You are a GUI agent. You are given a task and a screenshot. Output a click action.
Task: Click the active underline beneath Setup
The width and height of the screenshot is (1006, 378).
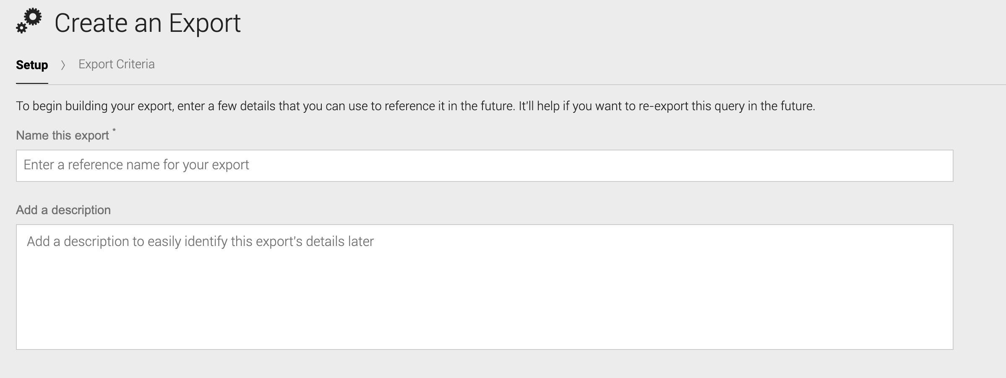(x=32, y=83)
